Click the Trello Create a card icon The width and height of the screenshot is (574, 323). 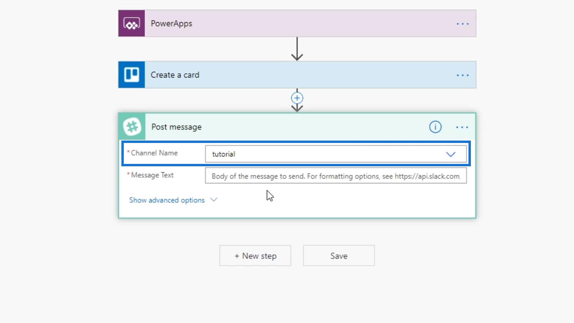pyautogui.click(x=132, y=75)
